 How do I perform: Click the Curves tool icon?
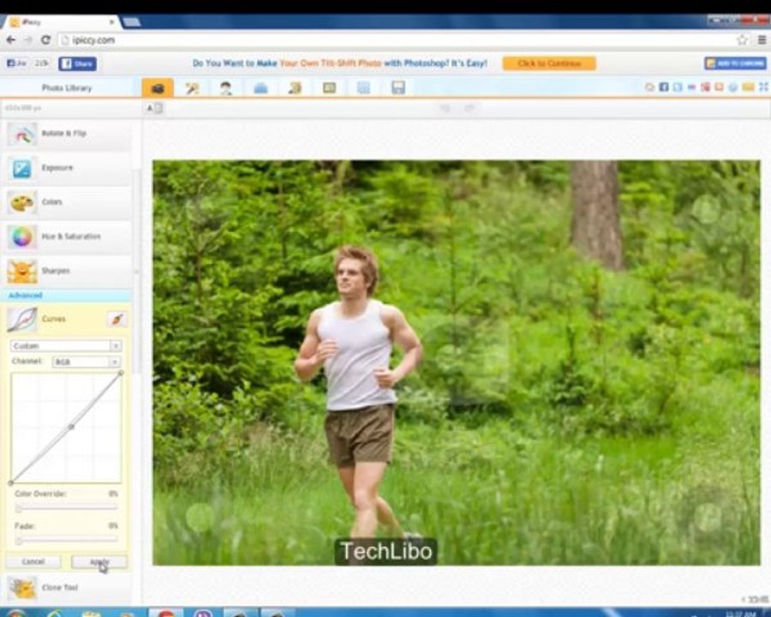22,320
